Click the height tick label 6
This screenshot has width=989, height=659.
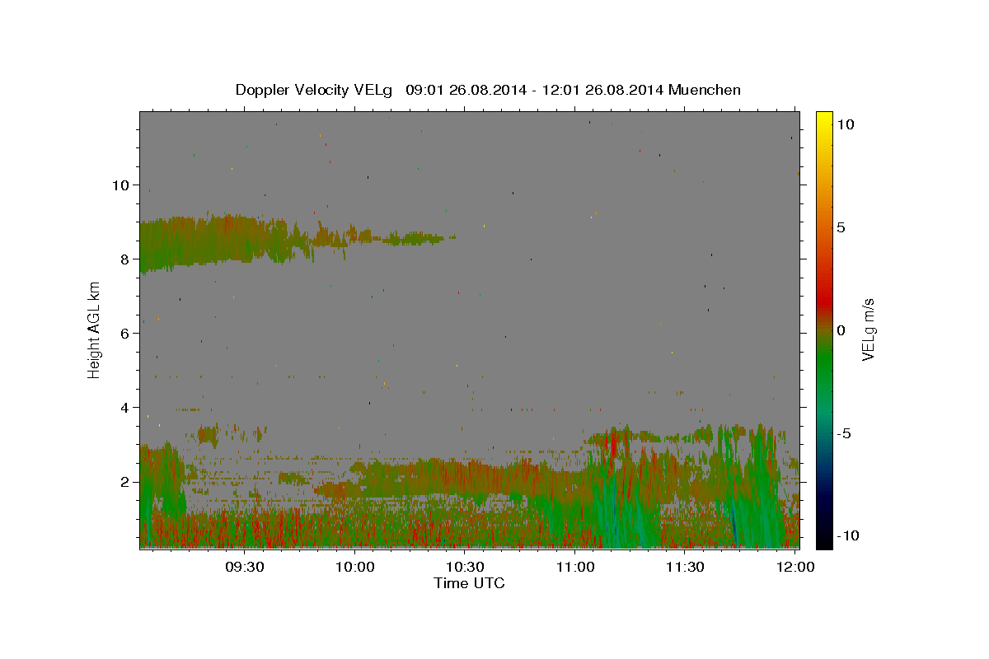tap(126, 334)
